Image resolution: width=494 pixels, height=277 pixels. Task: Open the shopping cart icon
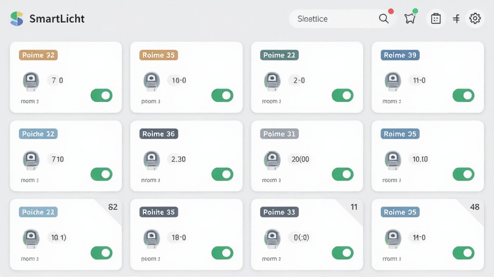tap(410, 19)
